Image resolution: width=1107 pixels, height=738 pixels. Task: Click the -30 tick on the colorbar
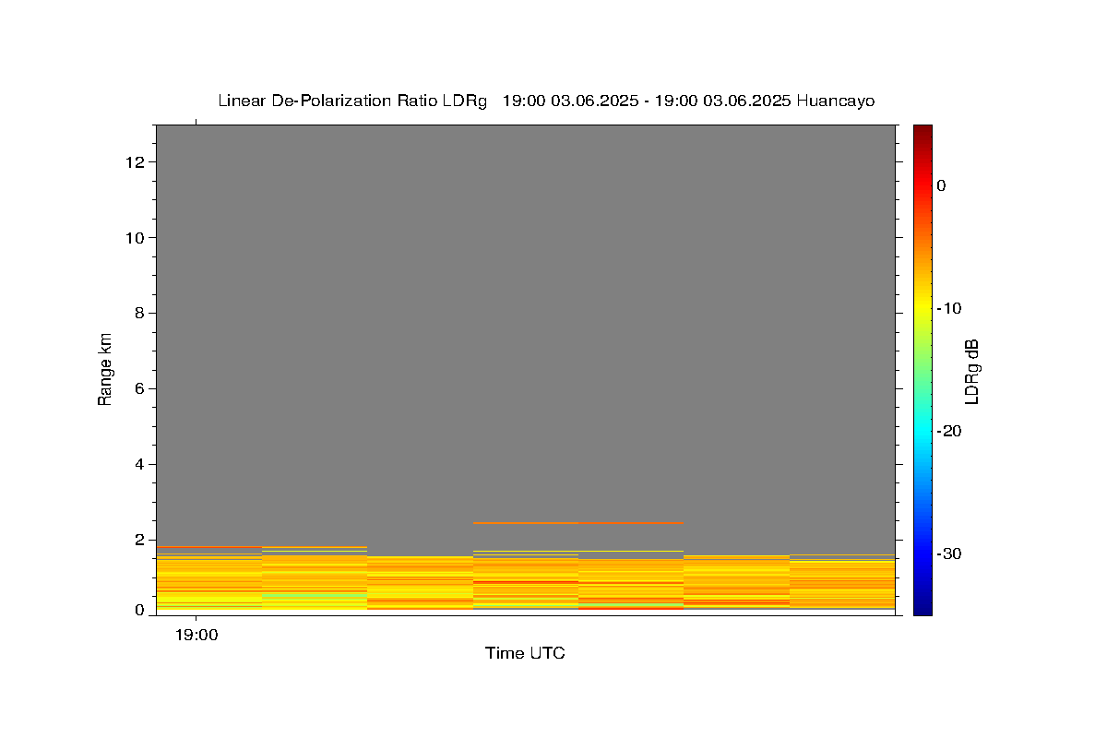[949, 553]
